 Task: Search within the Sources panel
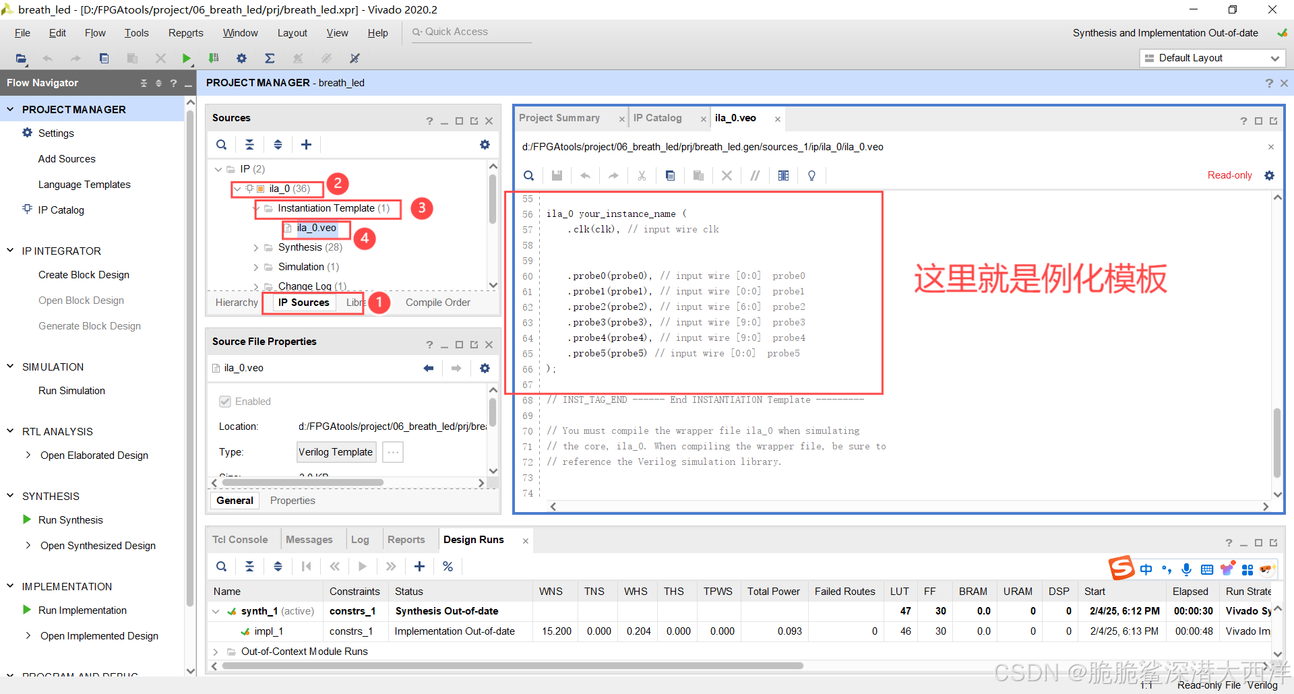click(221, 145)
